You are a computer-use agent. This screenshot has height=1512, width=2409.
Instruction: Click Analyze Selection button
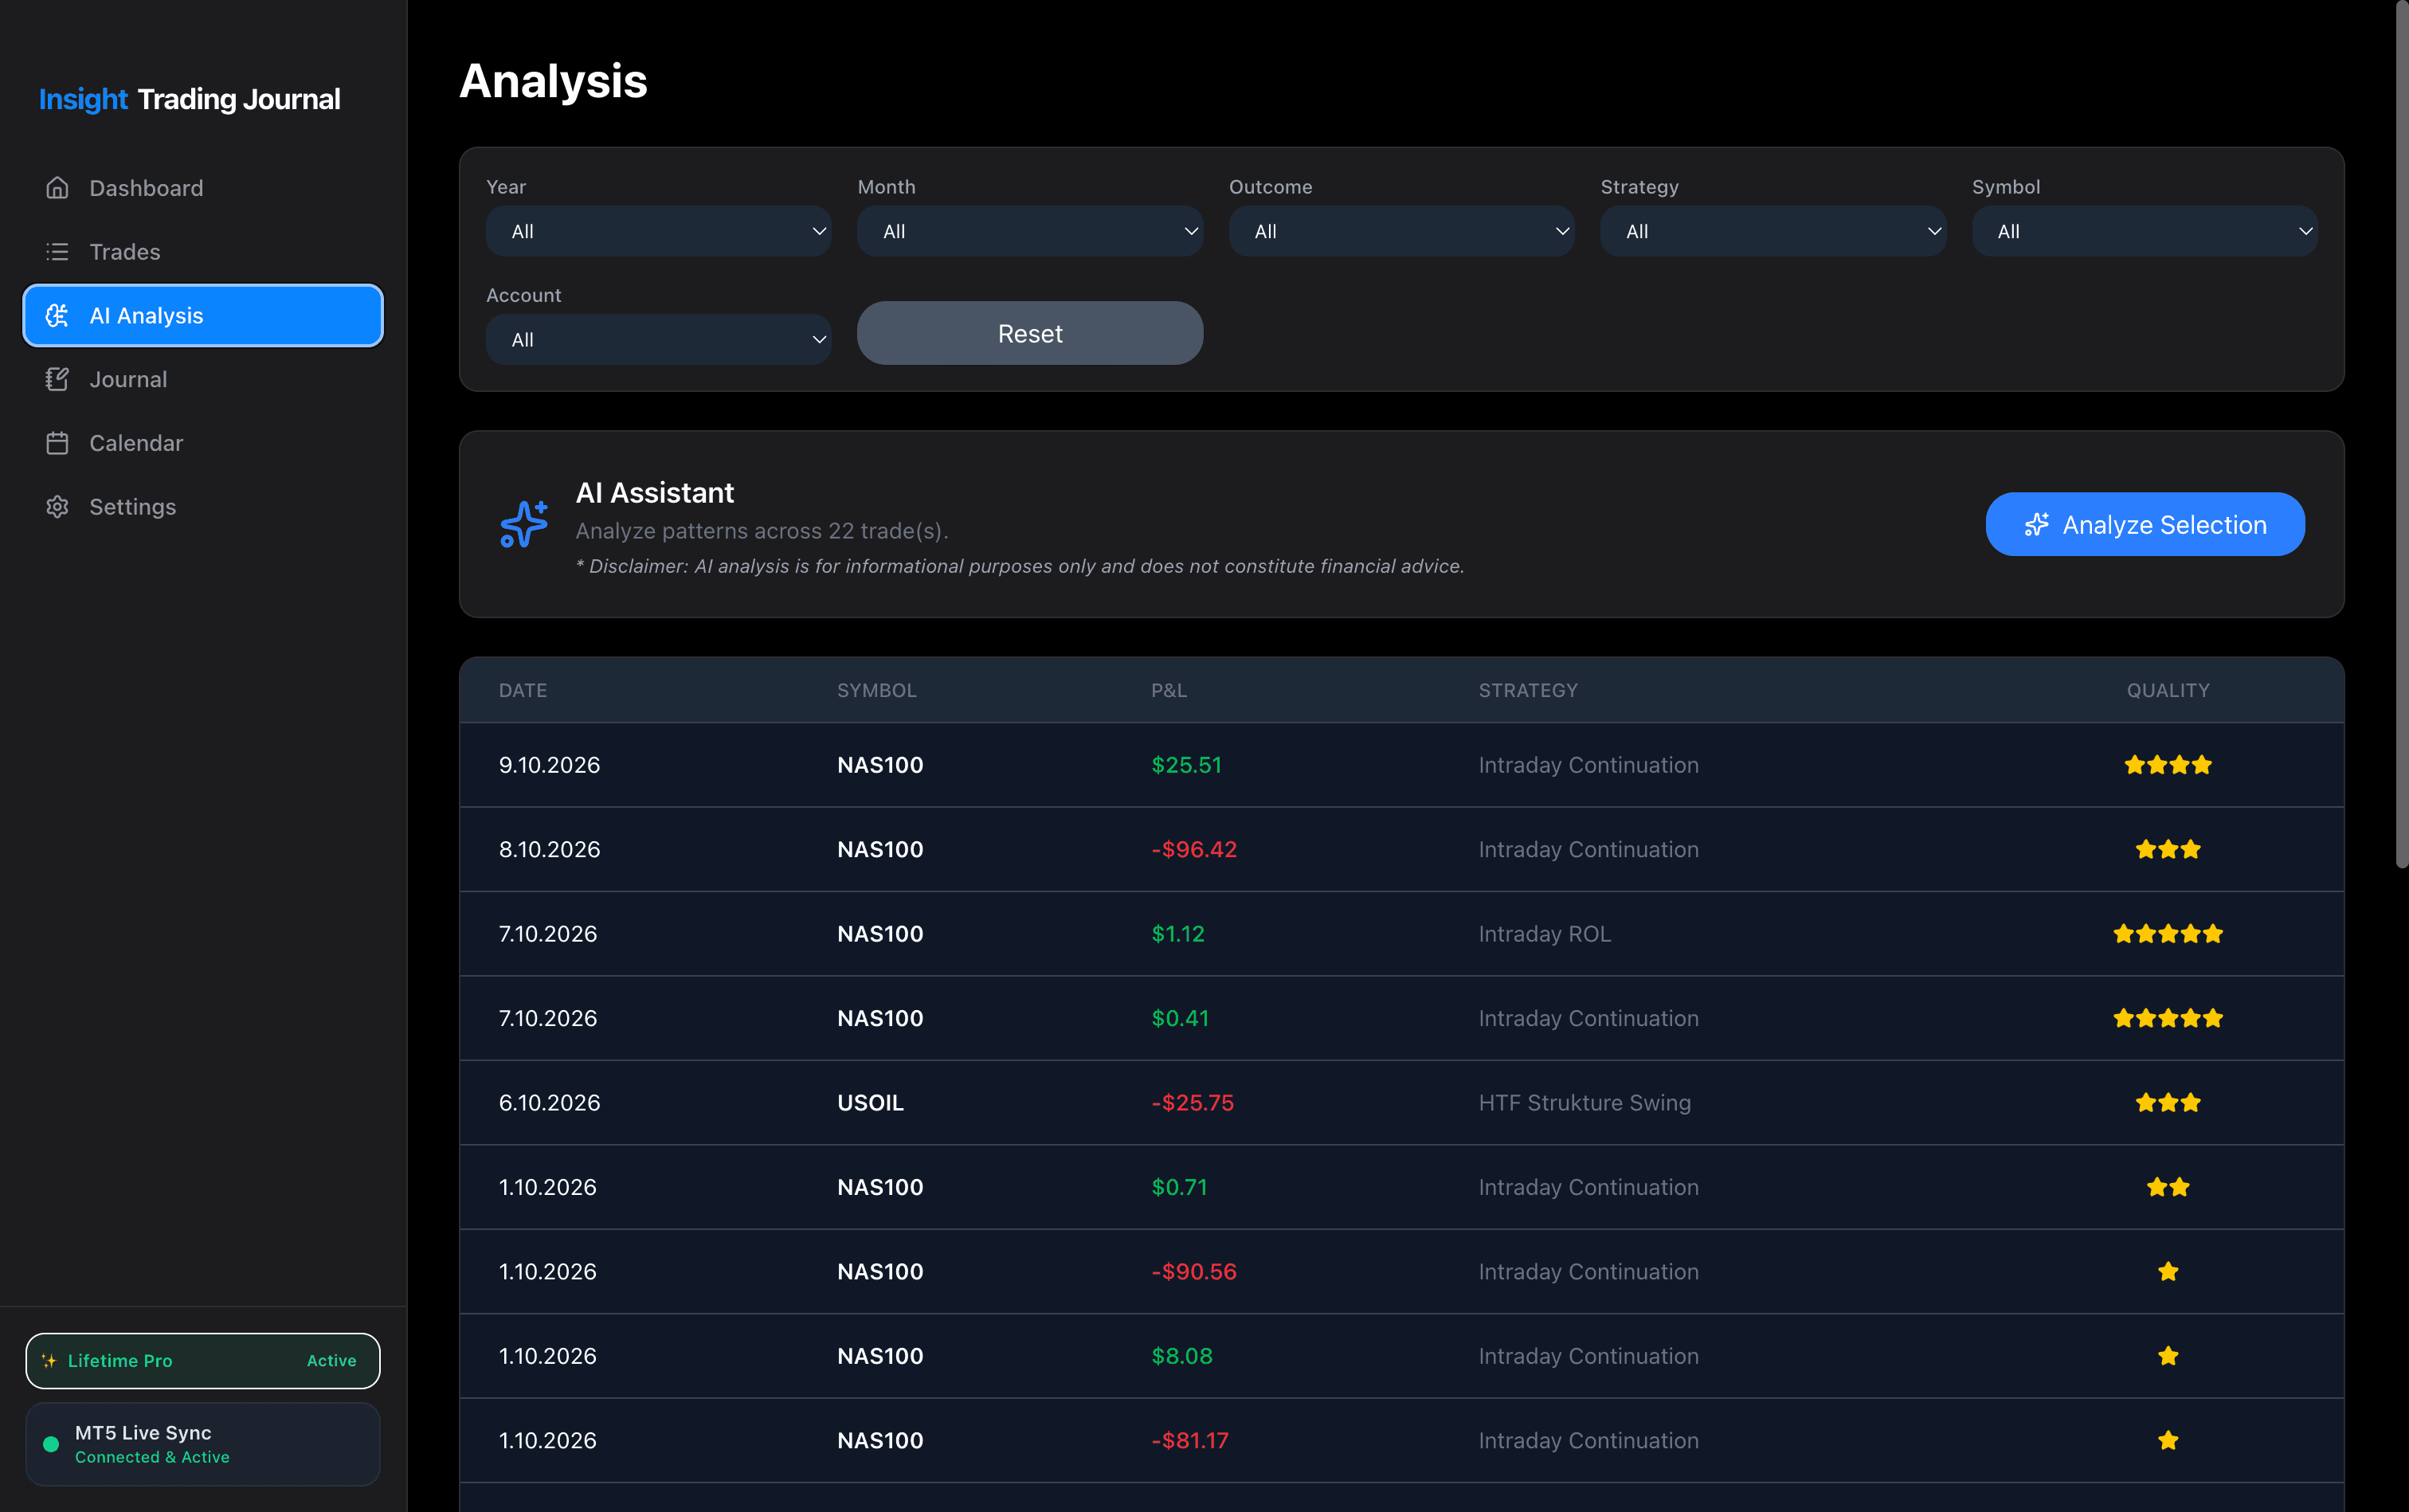click(2145, 524)
